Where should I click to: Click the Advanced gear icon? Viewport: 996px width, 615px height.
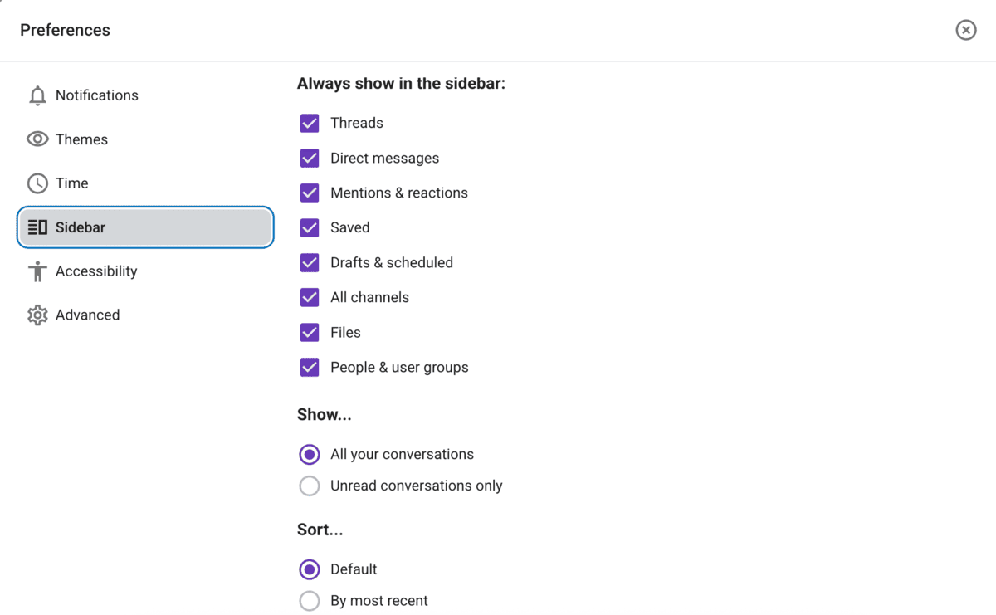[x=37, y=315]
